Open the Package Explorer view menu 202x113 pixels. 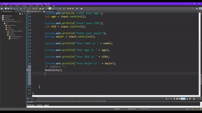(25, 14)
